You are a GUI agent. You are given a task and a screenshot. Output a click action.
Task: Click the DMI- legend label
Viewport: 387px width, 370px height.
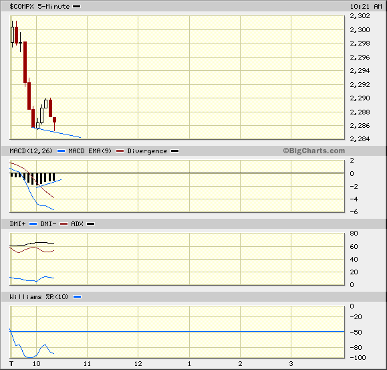pos(48,224)
